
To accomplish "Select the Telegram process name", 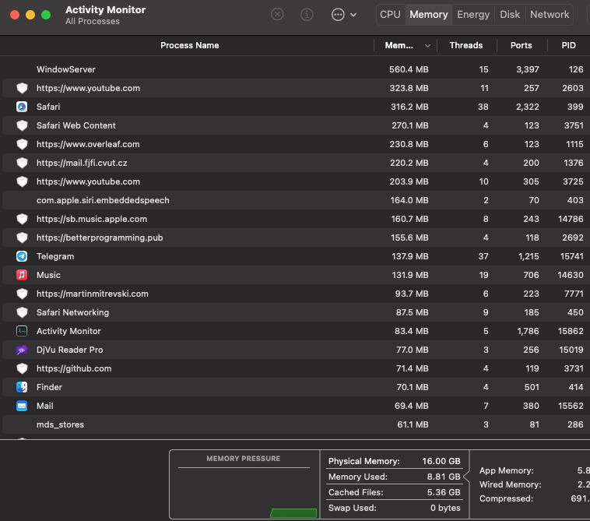I will (x=55, y=256).
